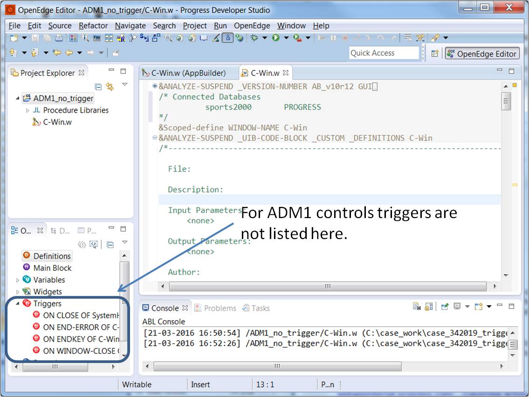This screenshot has height=397, width=529.
Task: Collapse the _UIB-CODE-BLOCK code fold
Action: [155, 137]
